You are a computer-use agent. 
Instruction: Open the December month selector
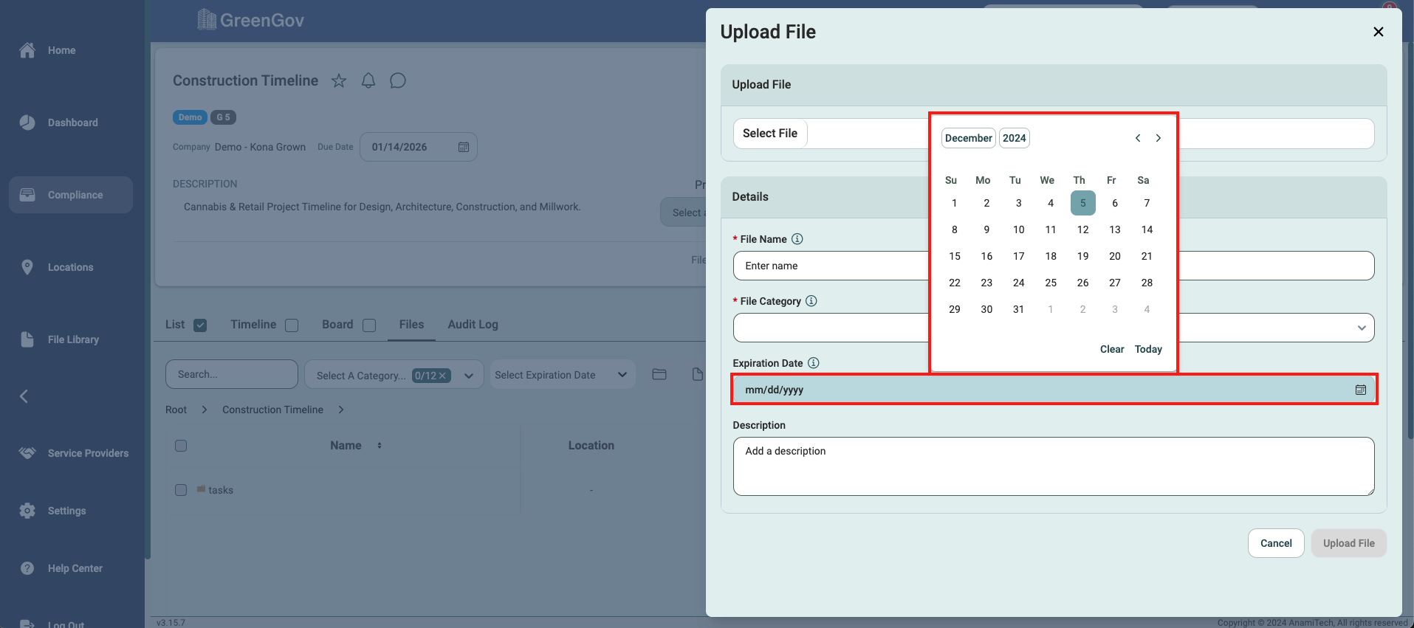pyautogui.click(x=968, y=138)
